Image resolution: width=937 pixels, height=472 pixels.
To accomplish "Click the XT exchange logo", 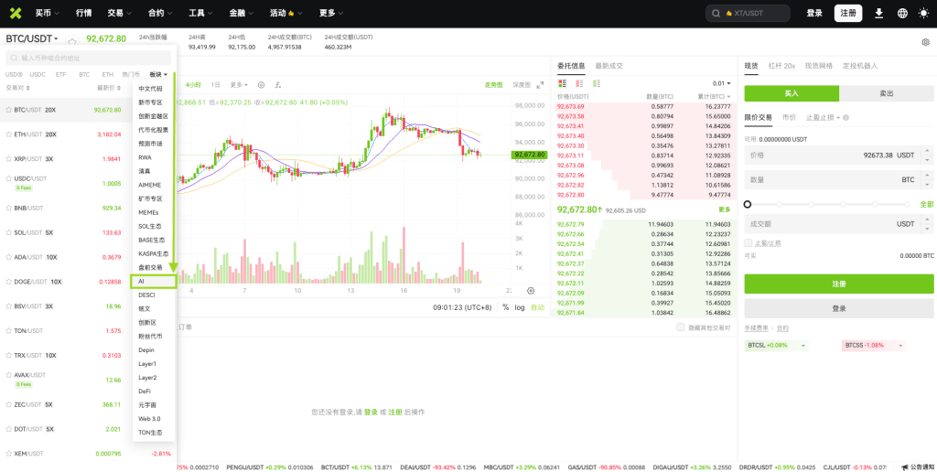I will coord(15,13).
